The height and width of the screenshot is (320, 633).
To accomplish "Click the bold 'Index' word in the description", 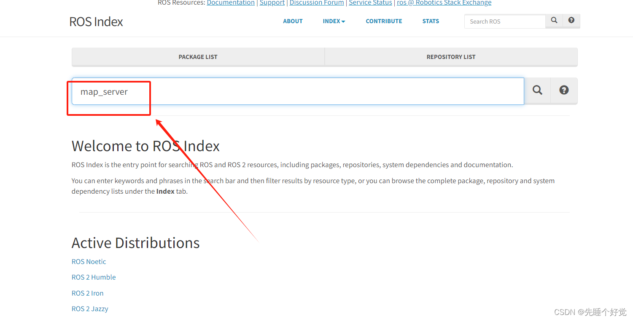I will pos(165,191).
